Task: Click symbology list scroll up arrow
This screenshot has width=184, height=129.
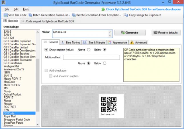Action: point(38,32)
